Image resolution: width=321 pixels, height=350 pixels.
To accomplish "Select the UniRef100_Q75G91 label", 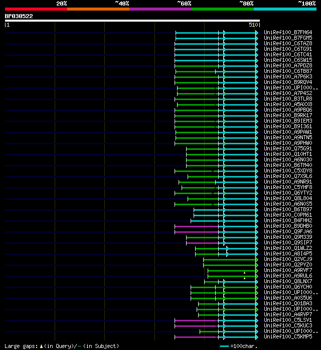I will (288, 148).
